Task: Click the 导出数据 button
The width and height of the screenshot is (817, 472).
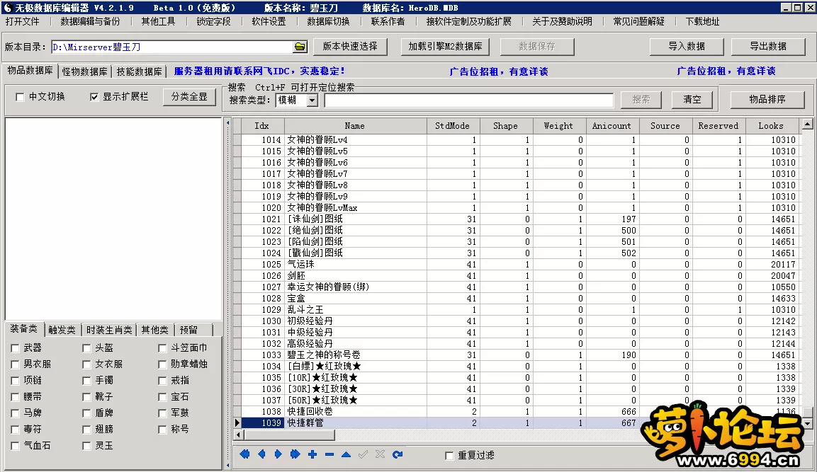Action: point(768,46)
